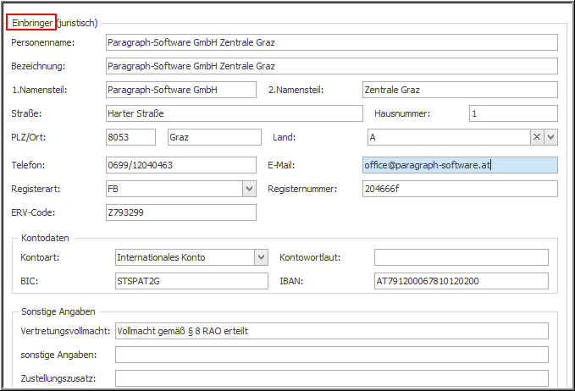
Task: Focus the ERV-Code field Z793299
Action: point(181,212)
